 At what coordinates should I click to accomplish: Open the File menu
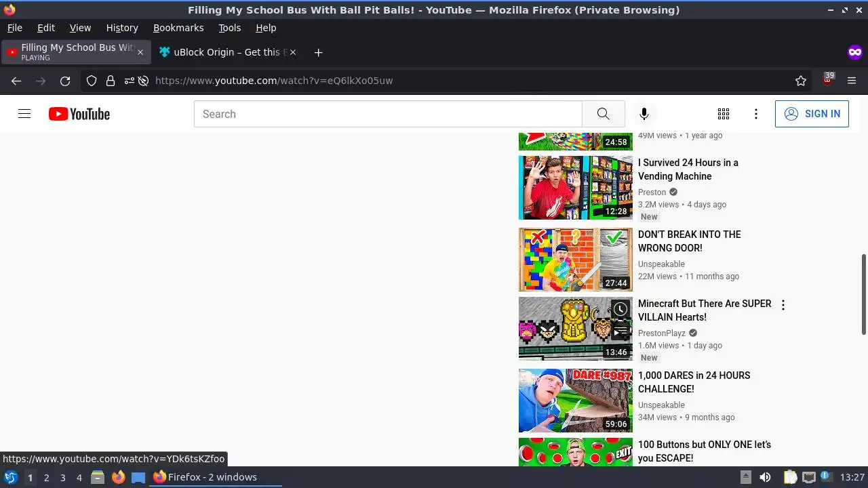point(14,28)
